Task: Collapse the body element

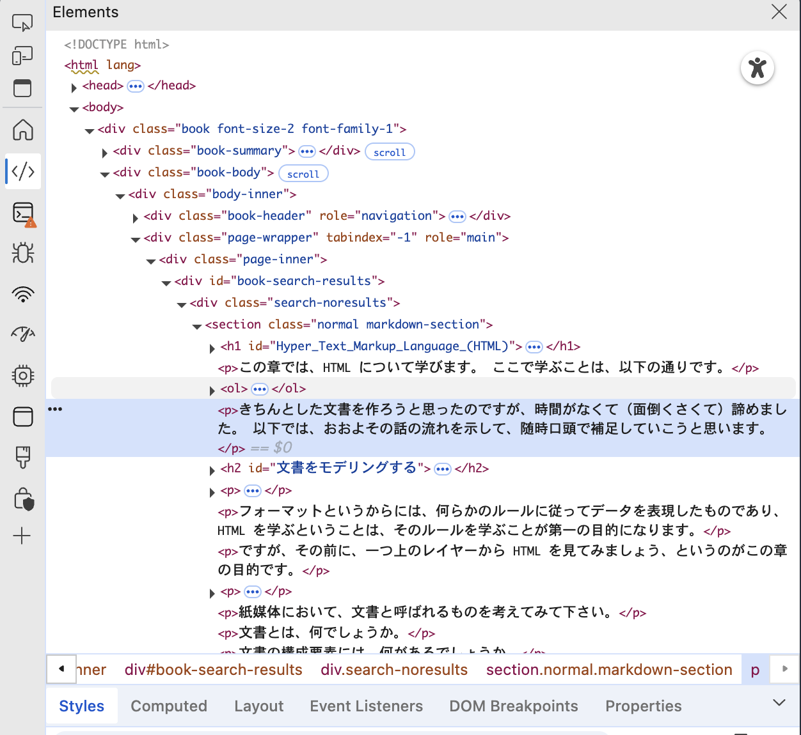Action: pyautogui.click(x=74, y=109)
